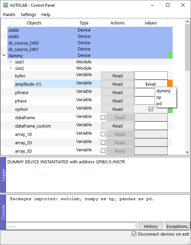Select np from autocomplete popup
This screenshot has height=245, width=191.
pyautogui.click(x=165, y=97)
